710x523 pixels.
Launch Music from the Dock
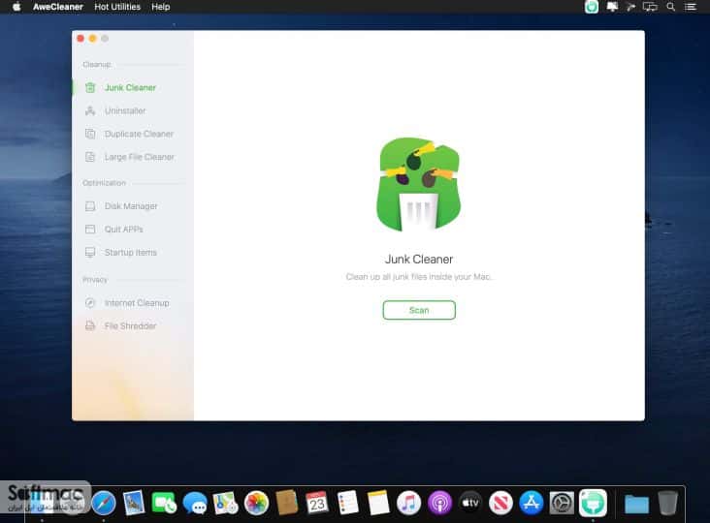click(x=409, y=503)
